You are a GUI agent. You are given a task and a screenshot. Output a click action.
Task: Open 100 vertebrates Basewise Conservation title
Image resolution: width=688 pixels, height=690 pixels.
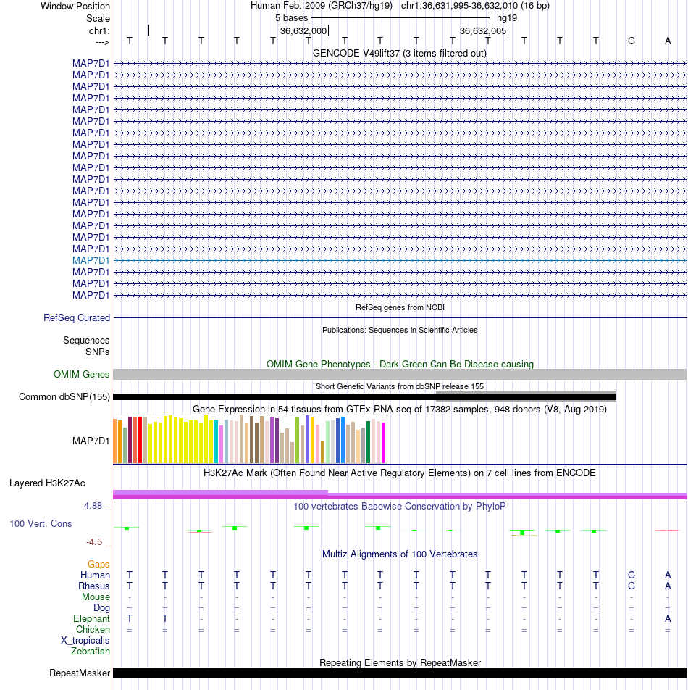400,506
